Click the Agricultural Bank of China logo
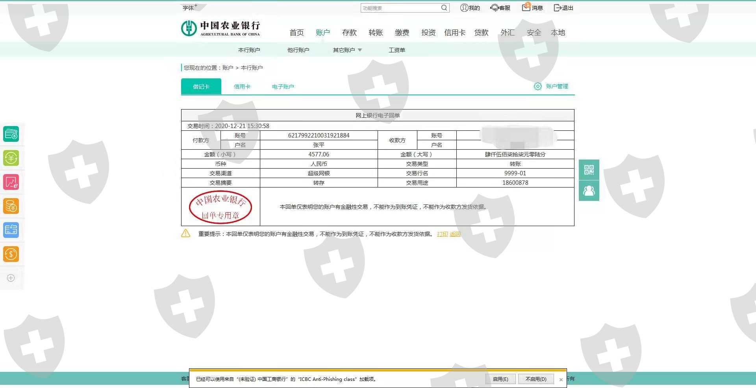 [220, 28]
